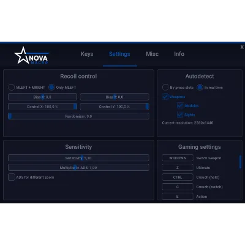Click the Sensitivity slider
Image resolution: width=245 pixels, height=245 pixels.
pos(78,158)
